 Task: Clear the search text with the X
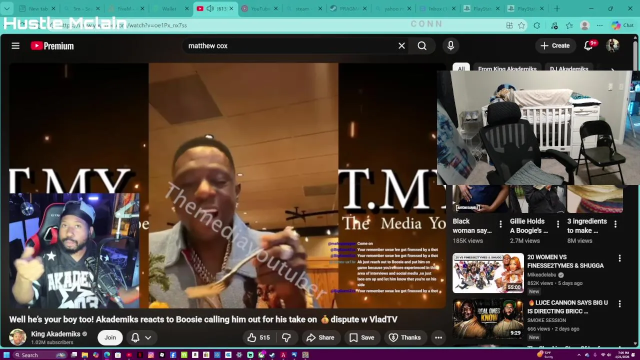click(x=401, y=45)
